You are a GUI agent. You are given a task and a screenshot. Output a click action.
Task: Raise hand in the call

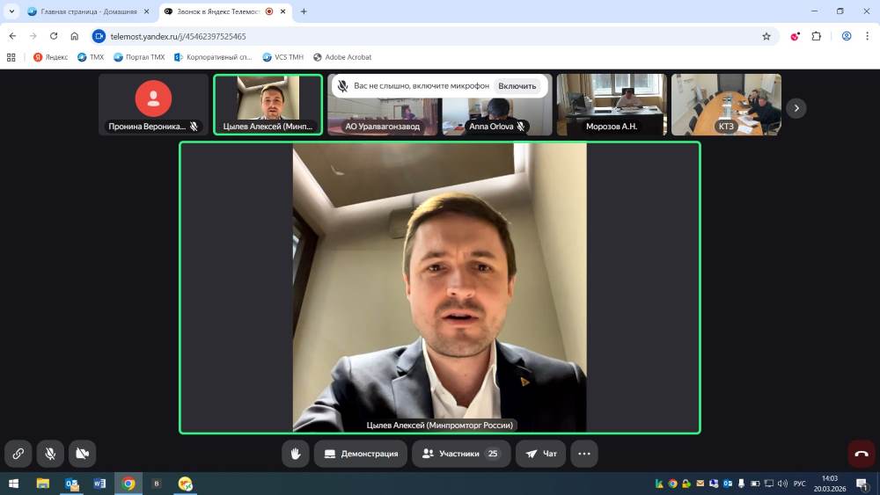click(296, 454)
